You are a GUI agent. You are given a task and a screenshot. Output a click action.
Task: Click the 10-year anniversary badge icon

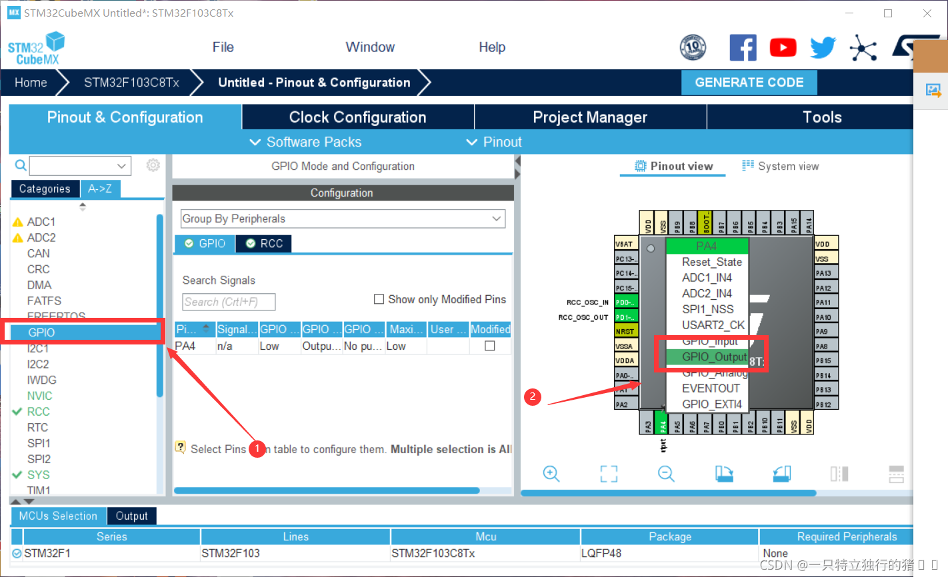coord(693,48)
